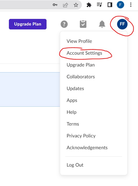
Task: Click Log Out at menu bottom
Action: (75, 165)
